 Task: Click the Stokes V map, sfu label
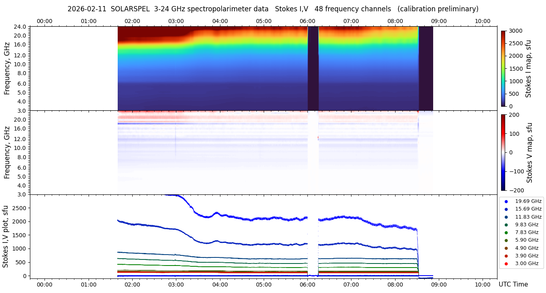tap(529, 152)
